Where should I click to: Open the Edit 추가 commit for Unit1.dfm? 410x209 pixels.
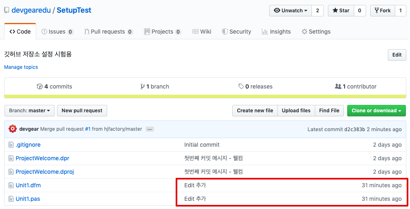coord(195,186)
